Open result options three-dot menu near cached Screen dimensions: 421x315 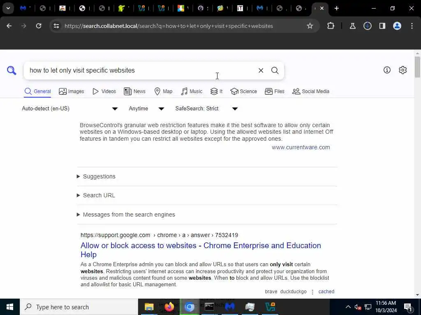312,292
